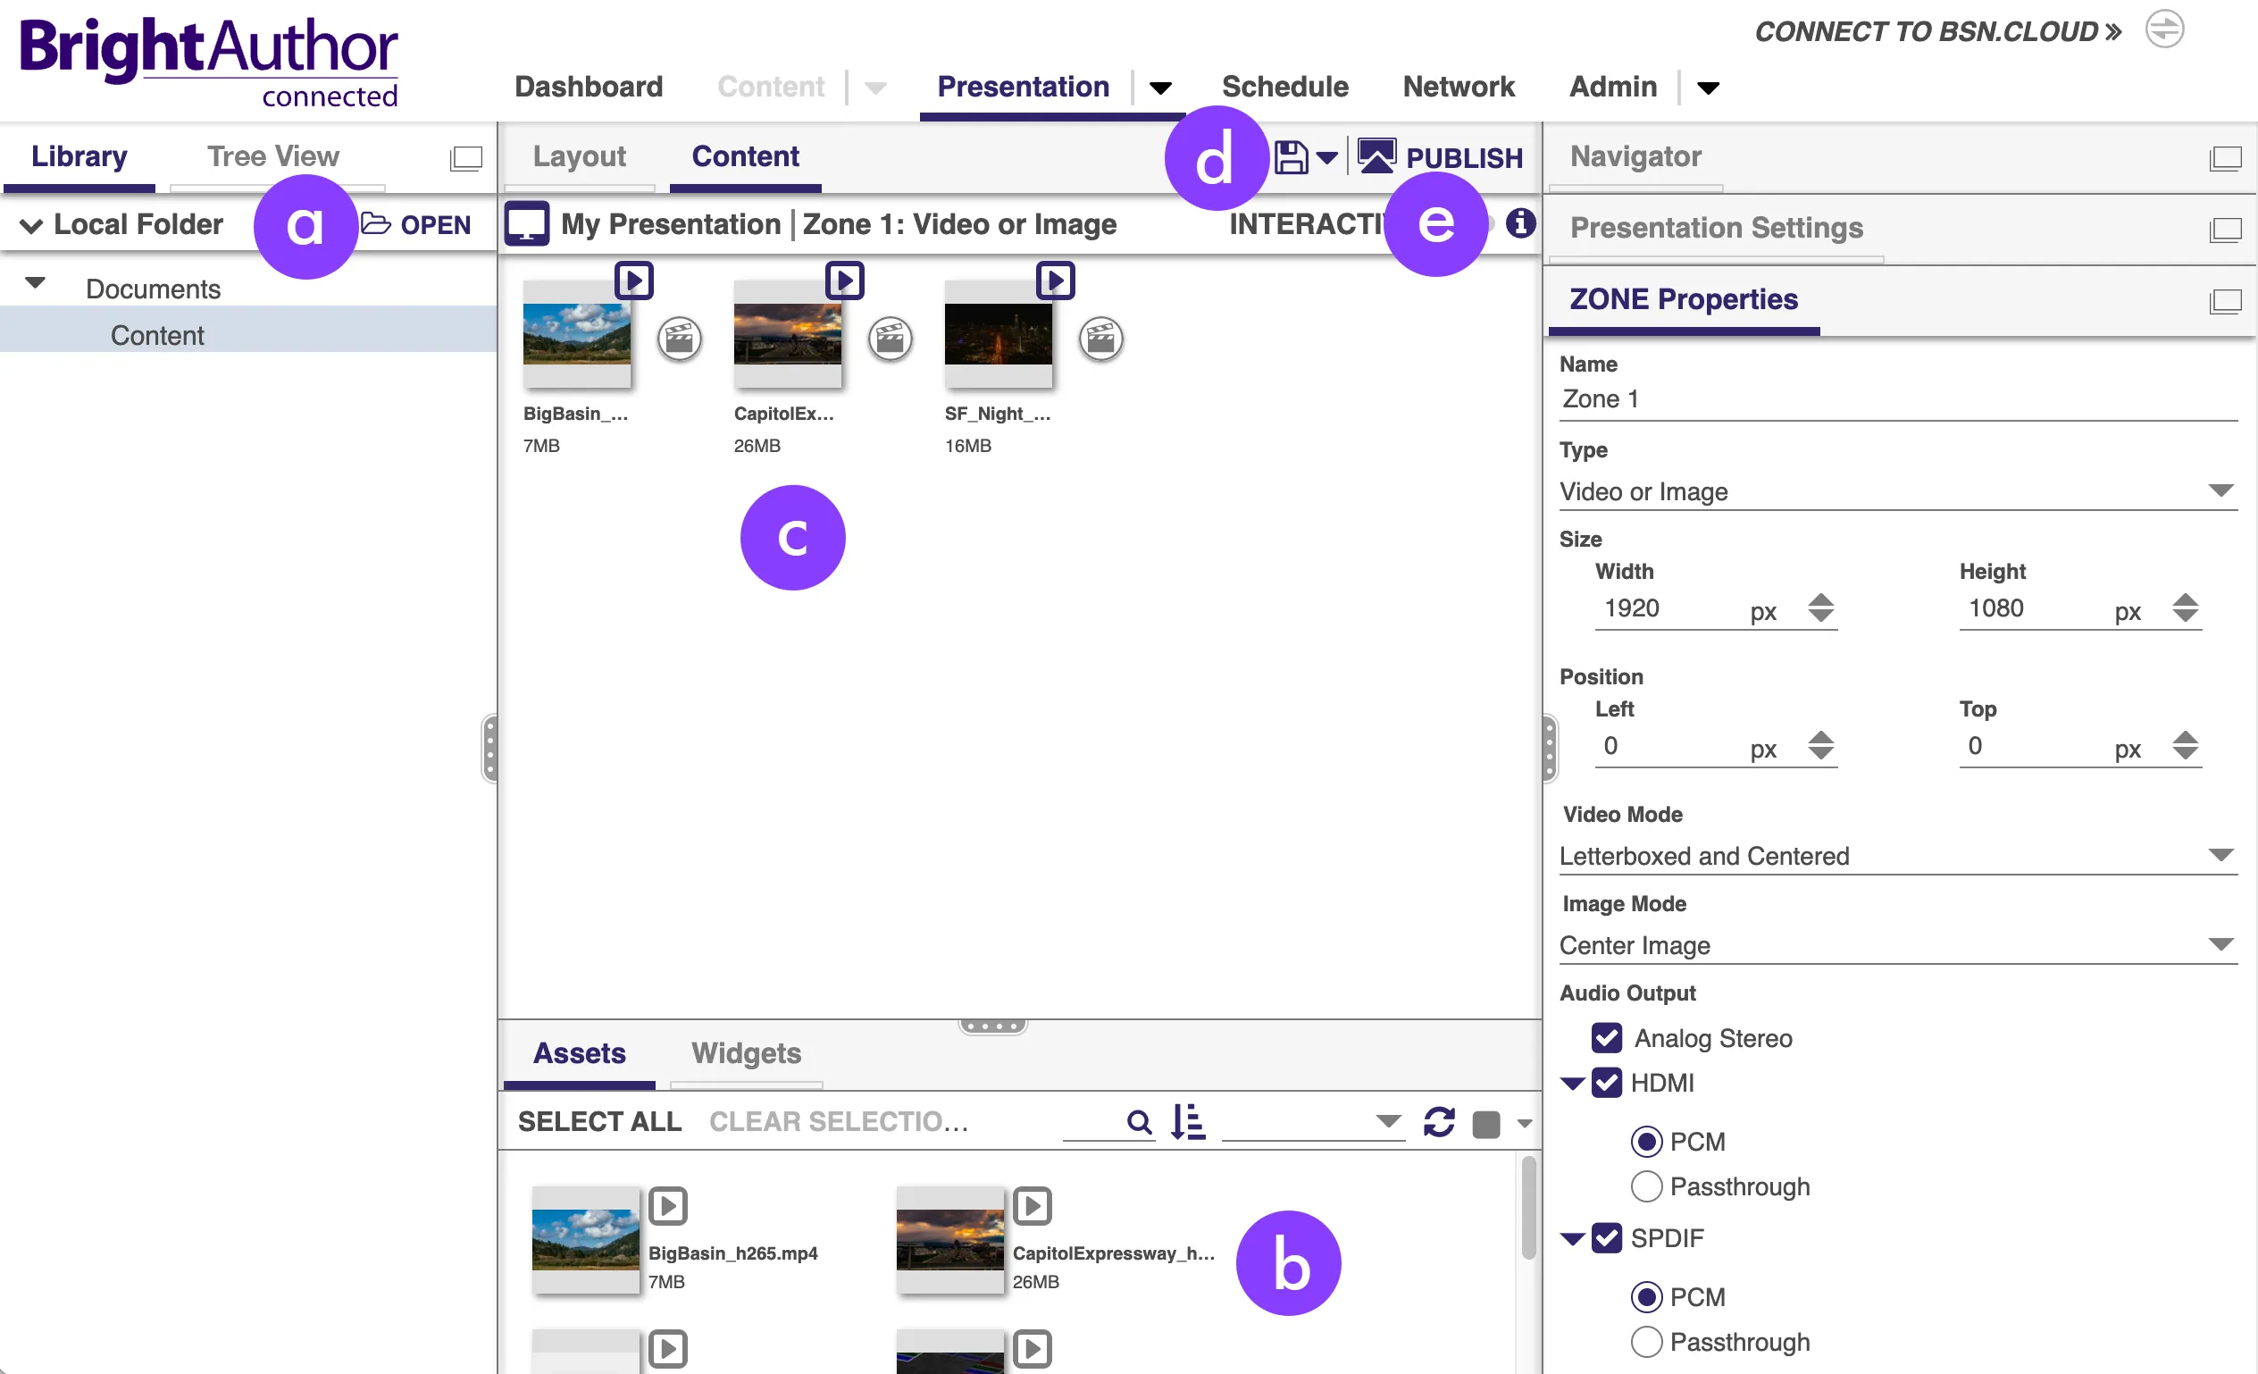Click the PUBLISH button

[x=1440, y=157]
